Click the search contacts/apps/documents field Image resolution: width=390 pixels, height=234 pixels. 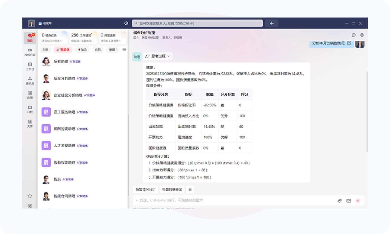coord(197,23)
